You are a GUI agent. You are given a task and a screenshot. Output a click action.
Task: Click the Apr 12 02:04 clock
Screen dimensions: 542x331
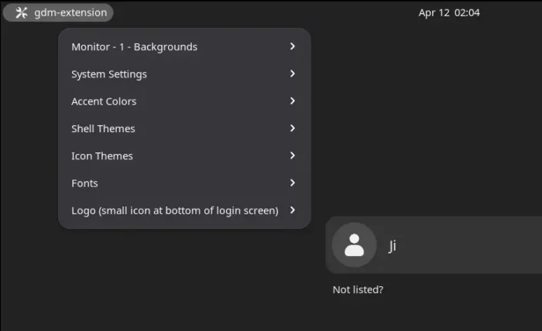click(x=449, y=12)
